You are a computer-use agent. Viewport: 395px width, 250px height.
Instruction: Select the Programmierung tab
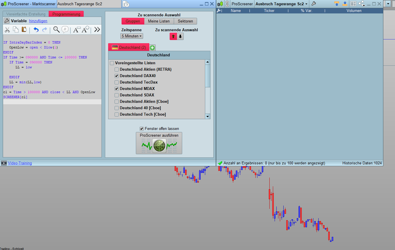coord(66,14)
